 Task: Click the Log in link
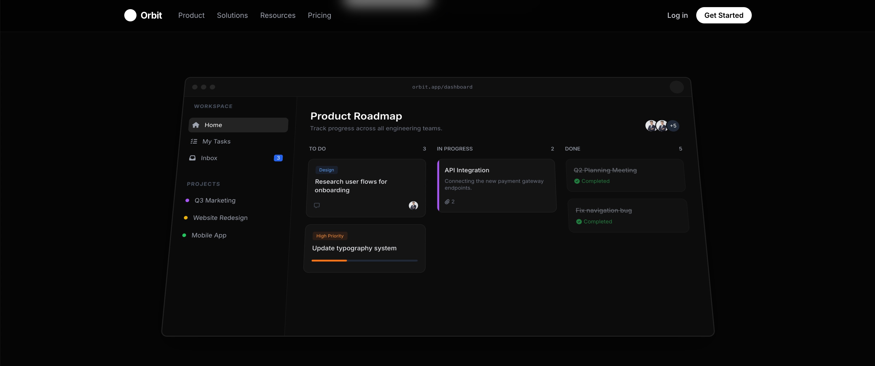coord(677,15)
